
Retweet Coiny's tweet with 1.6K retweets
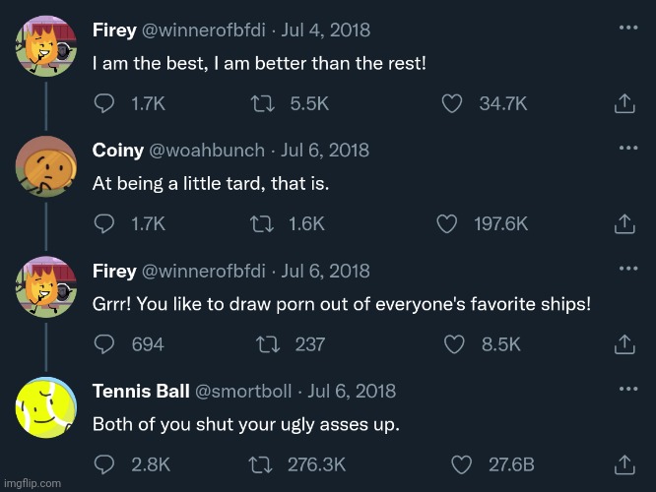point(262,223)
